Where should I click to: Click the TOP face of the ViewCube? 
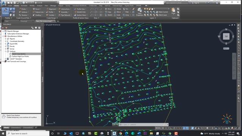coord(226,36)
